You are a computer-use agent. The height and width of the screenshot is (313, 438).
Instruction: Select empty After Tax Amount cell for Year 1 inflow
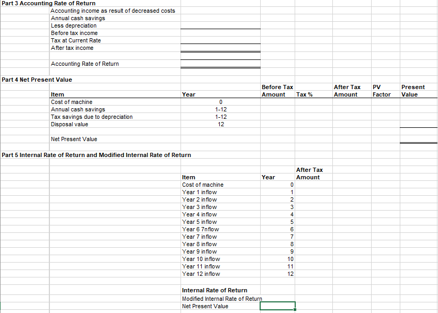click(313, 192)
